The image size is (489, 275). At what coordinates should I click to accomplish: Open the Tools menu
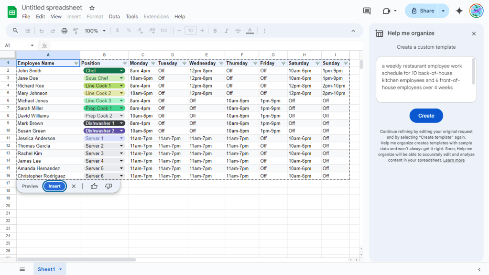(131, 17)
